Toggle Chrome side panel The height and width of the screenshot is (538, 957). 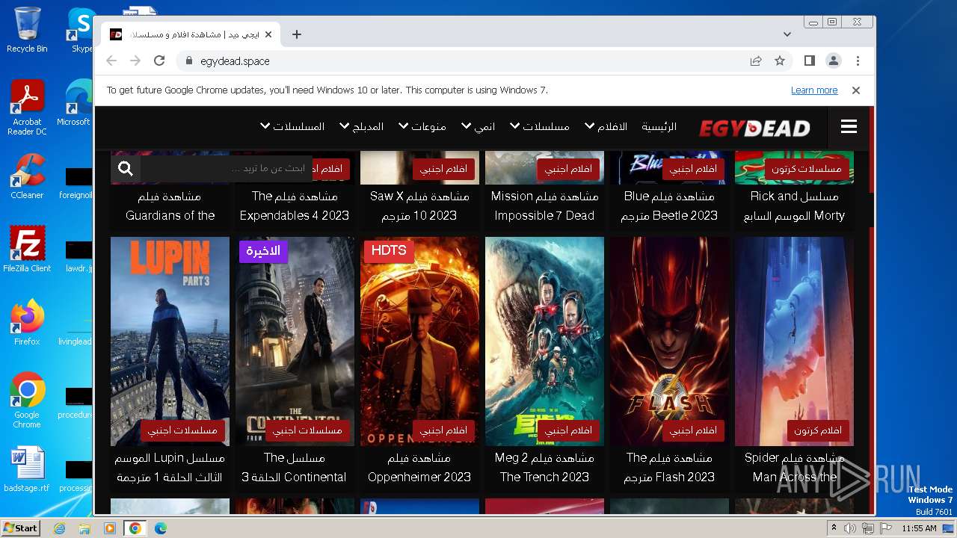click(809, 61)
